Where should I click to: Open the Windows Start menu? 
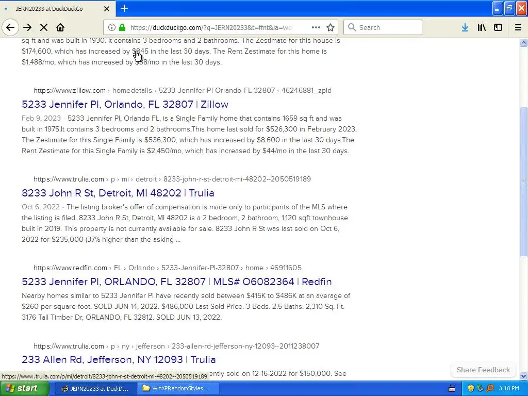tap(25, 389)
